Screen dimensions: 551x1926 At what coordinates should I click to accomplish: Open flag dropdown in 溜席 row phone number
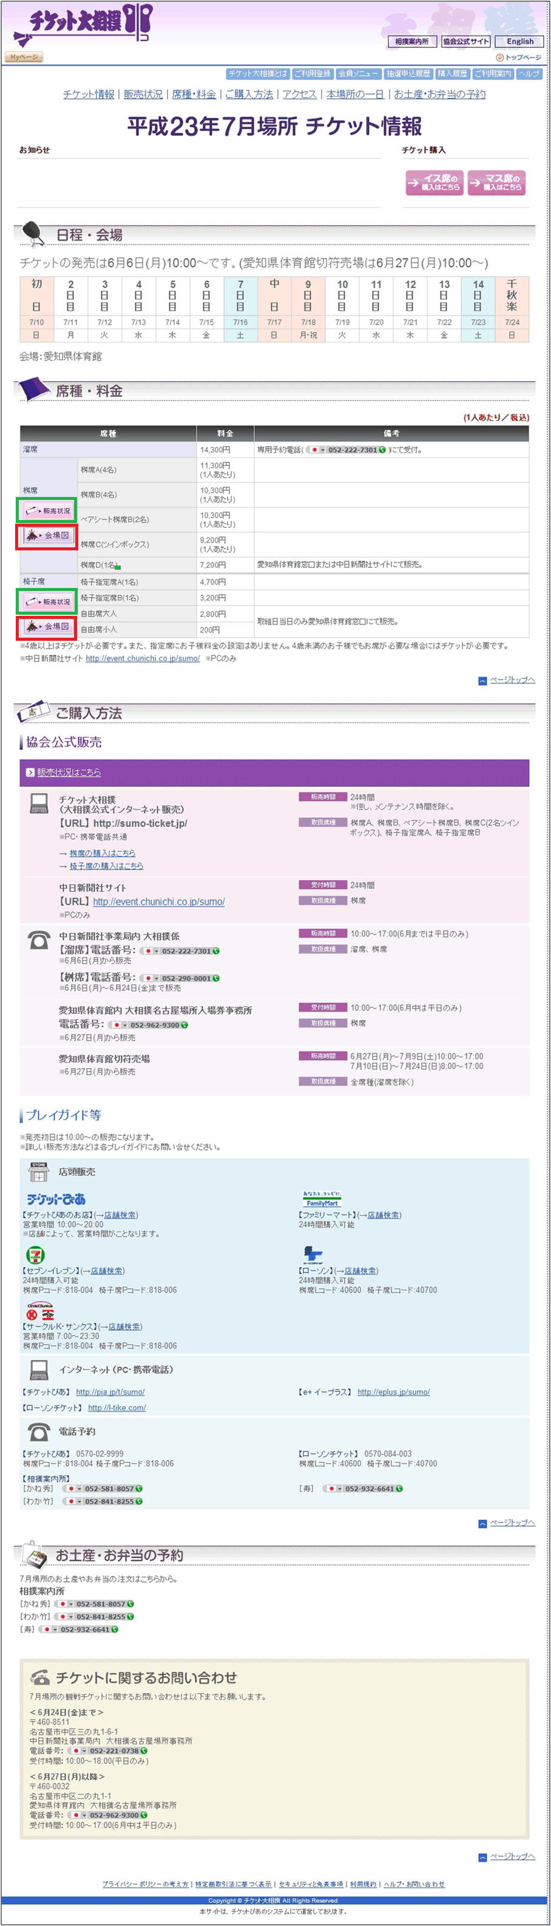coord(317,450)
